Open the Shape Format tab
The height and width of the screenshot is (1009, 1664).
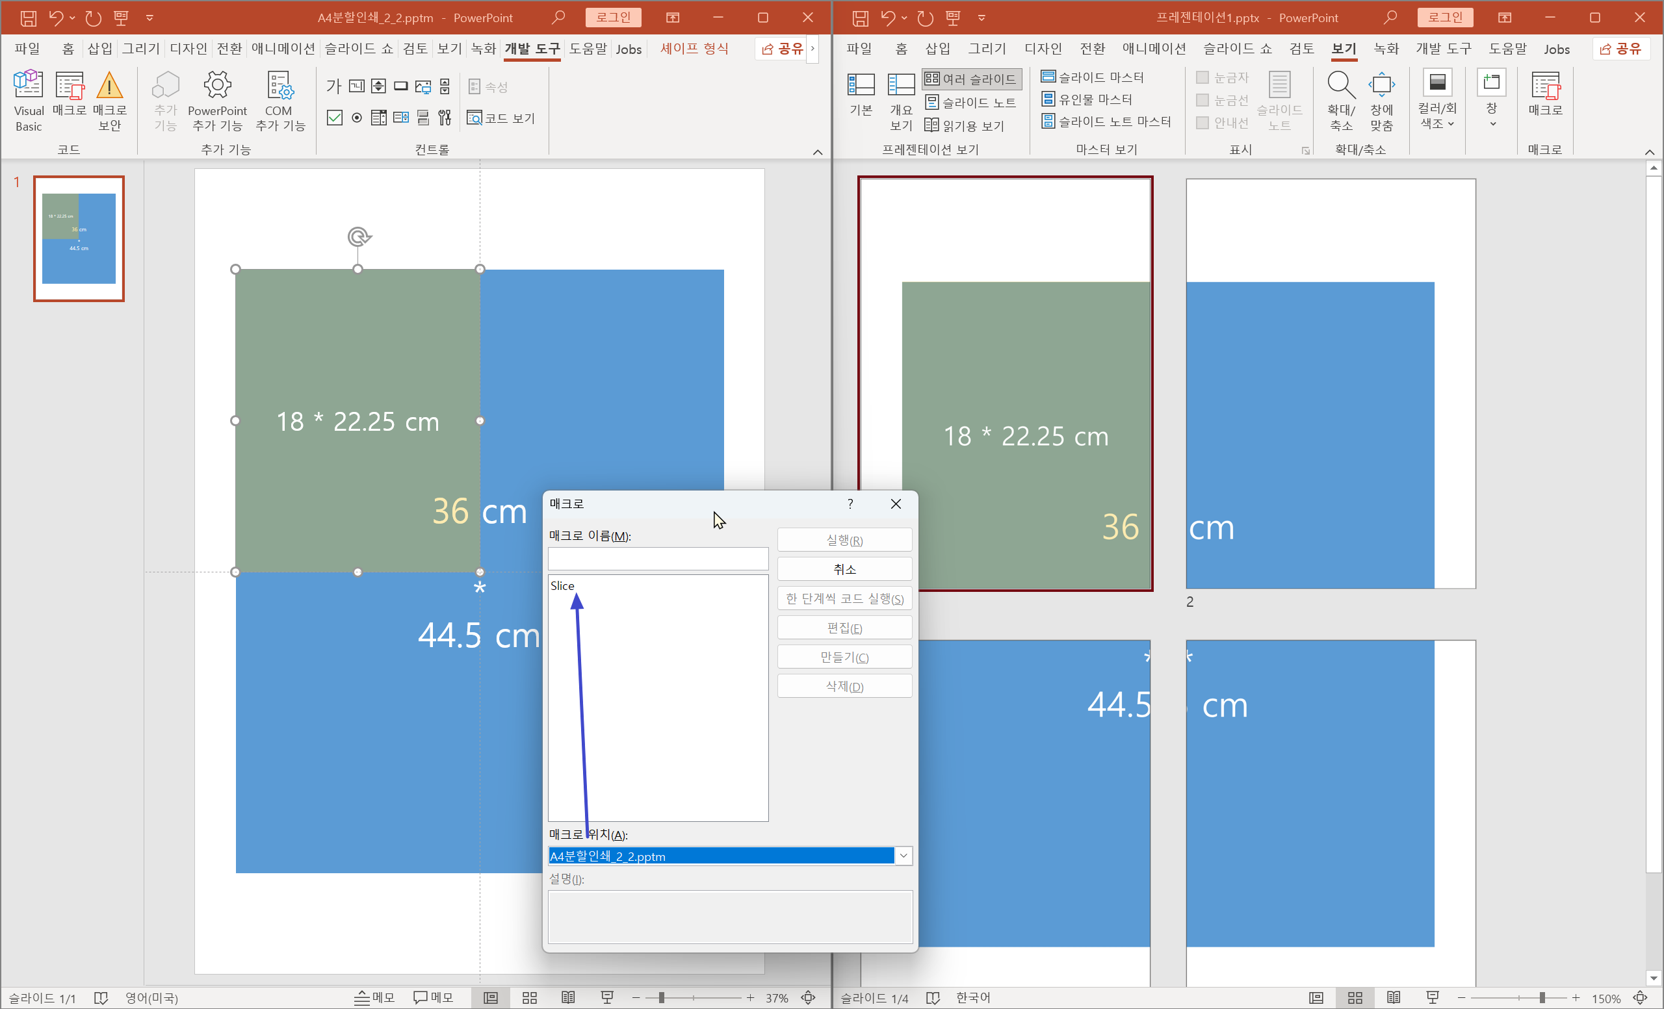point(694,49)
